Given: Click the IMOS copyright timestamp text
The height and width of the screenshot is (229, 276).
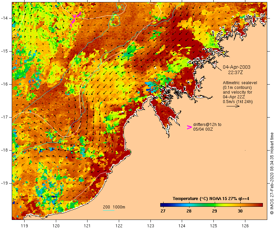Looking at the screenshot, I should [272, 173].
